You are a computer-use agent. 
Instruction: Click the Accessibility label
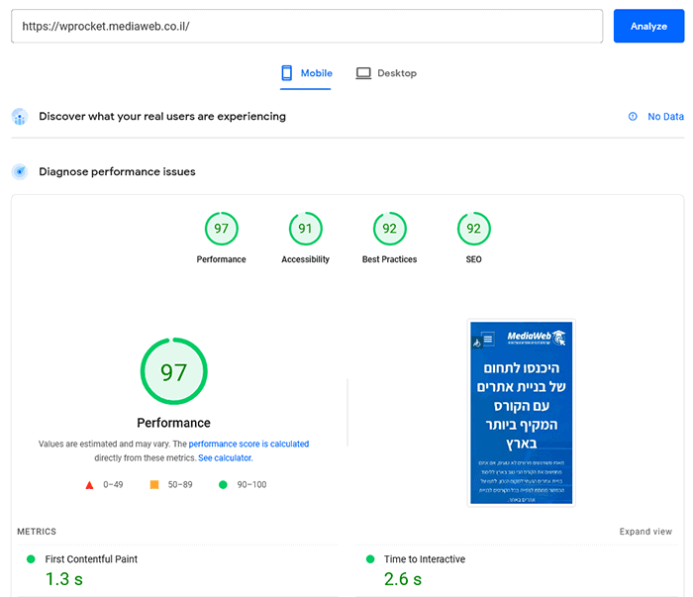305,259
